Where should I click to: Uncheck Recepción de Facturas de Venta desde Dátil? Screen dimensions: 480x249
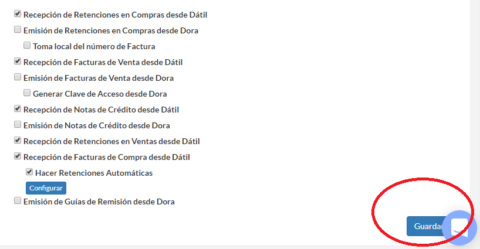pyautogui.click(x=18, y=61)
